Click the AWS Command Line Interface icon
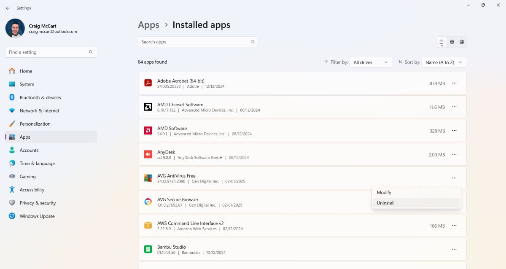This screenshot has height=269, width=506. (148, 226)
